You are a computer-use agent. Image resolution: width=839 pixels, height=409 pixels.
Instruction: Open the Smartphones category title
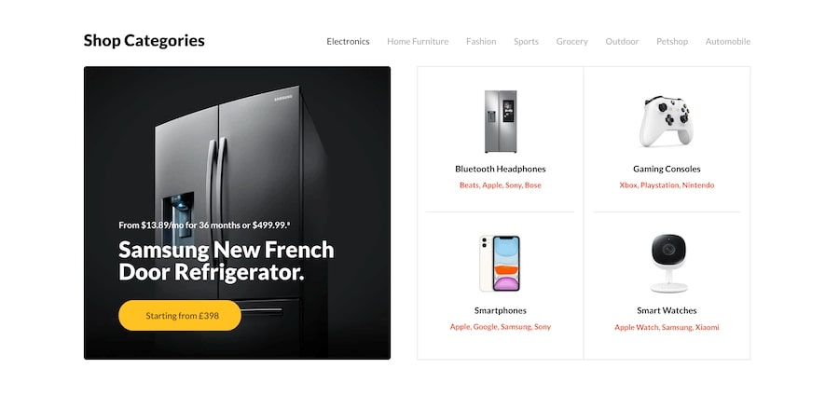[x=501, y=310]
